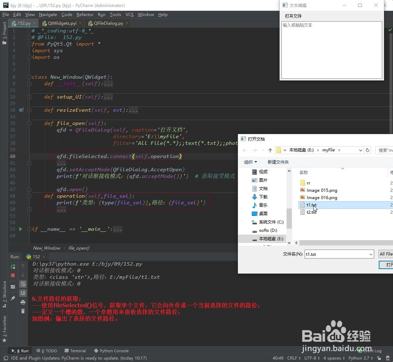Open the File menu
Image resolution: width=393 pixels, height=362 pixels.
[6, 15]
